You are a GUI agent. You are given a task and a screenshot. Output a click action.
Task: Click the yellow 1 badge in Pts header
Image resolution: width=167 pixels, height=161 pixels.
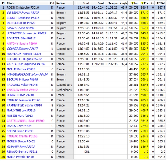click(x=142, y=3)
